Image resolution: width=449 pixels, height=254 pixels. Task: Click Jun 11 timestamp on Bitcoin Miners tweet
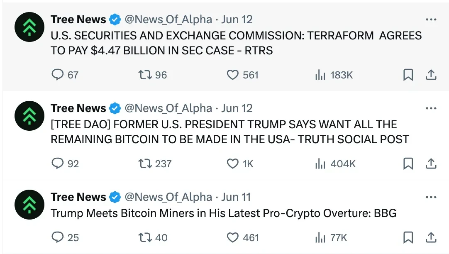(236, 197)
